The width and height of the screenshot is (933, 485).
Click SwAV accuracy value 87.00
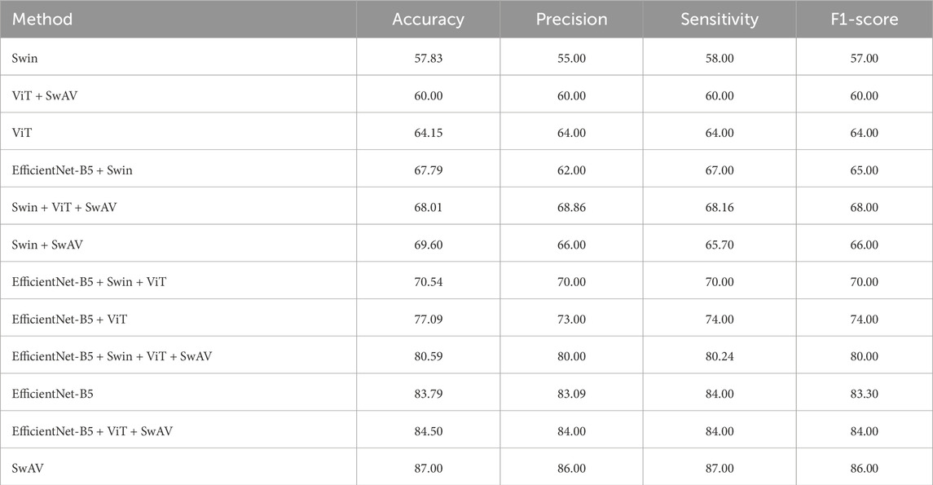[x=429, y=469]
